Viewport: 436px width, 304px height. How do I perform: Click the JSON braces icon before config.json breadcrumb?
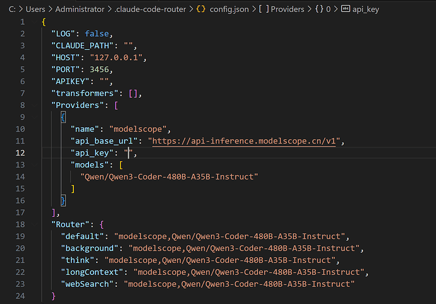(201, 9)
